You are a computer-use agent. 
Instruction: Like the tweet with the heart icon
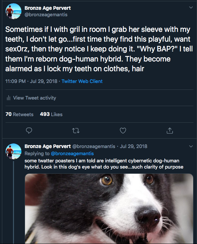[x=123, y=130]
